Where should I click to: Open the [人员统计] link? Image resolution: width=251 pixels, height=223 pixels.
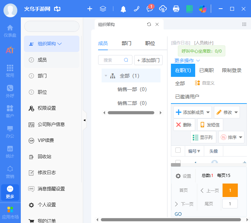tap(204, 43)
